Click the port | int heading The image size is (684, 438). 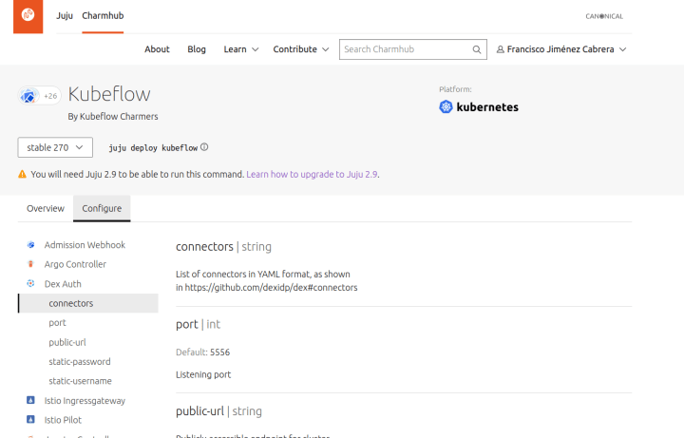[x=198, y=325]
